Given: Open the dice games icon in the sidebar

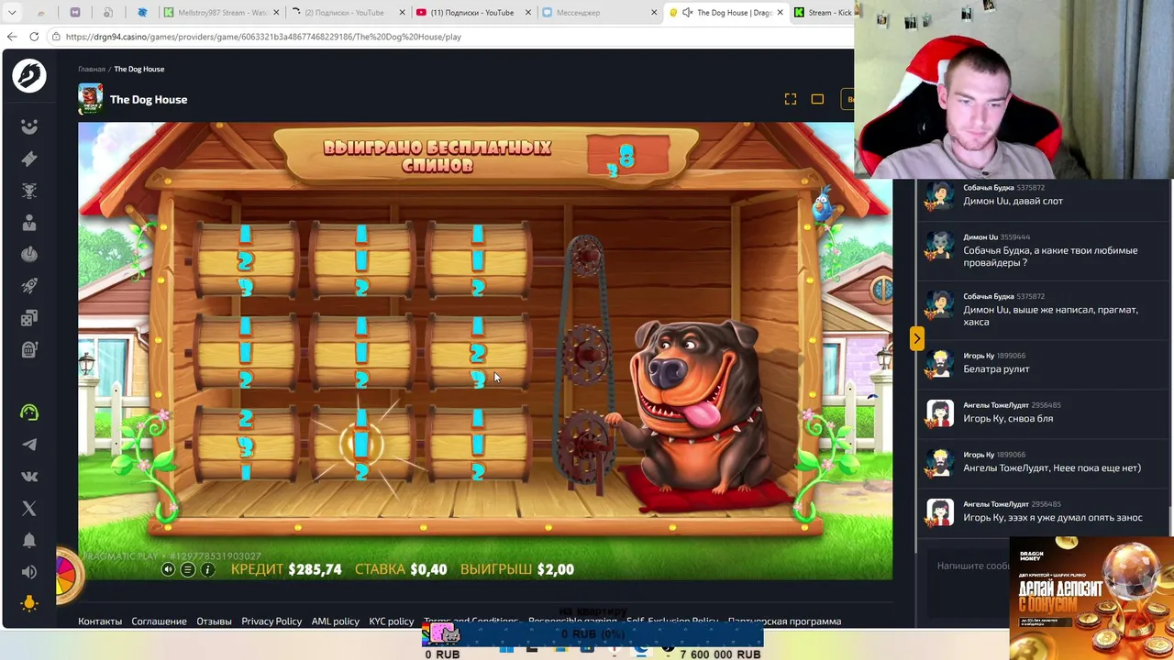Looking at the screenshot, I should coord(29,318).
